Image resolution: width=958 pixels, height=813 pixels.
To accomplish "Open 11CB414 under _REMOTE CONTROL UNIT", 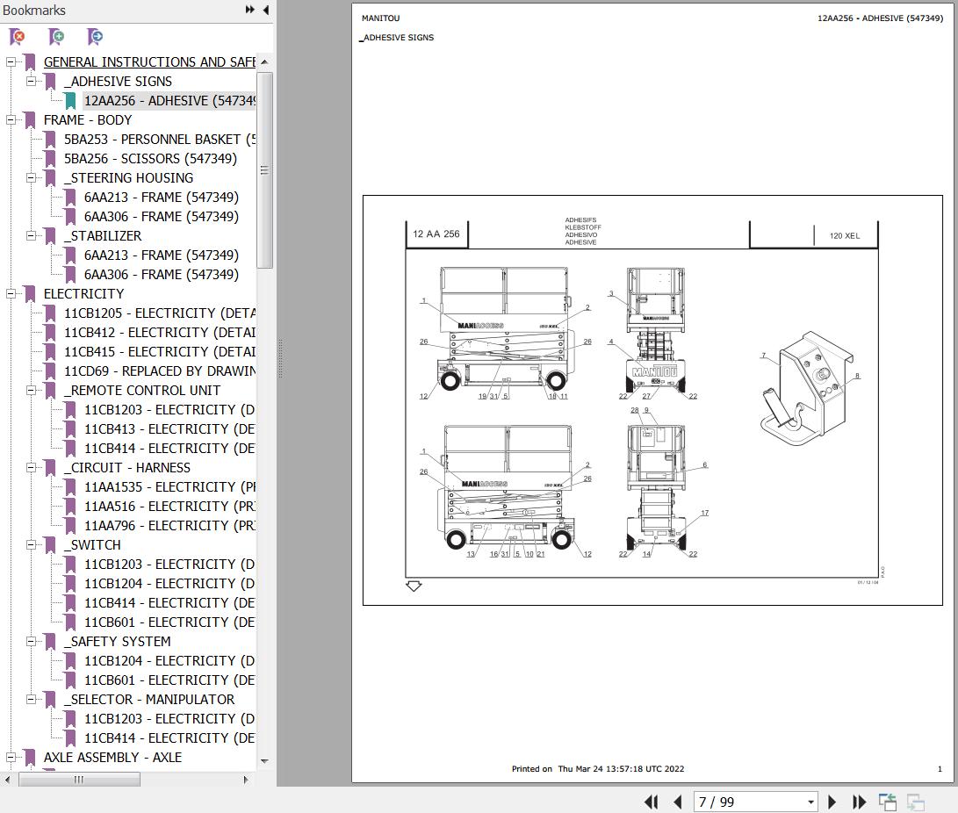I will 169,449.
